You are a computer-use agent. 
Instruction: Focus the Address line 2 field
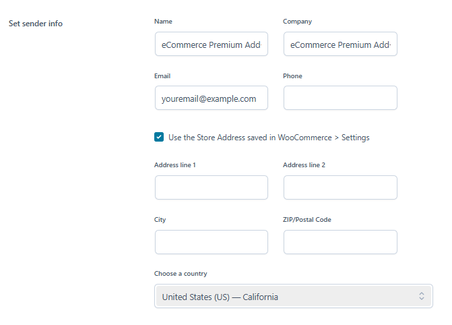coord(340,187)
